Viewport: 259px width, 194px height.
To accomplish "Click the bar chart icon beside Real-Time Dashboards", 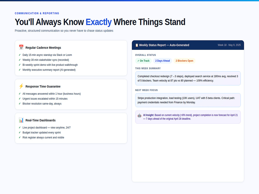I will (21, 120).
